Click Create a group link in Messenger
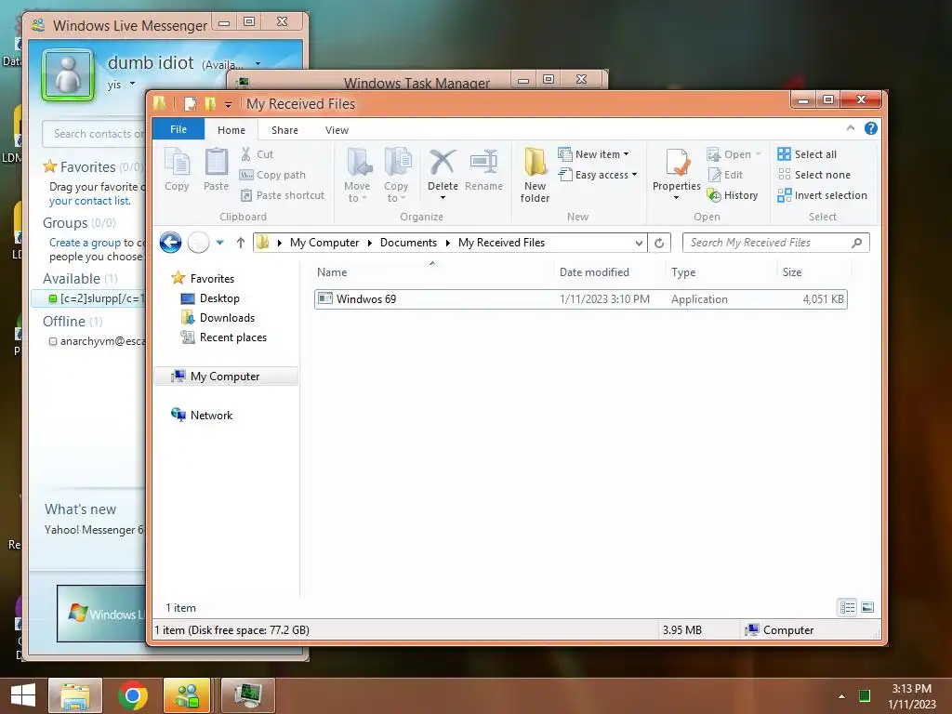Viewport: 952px width, 714px height. pyautogui.click(x=85, y=243)
